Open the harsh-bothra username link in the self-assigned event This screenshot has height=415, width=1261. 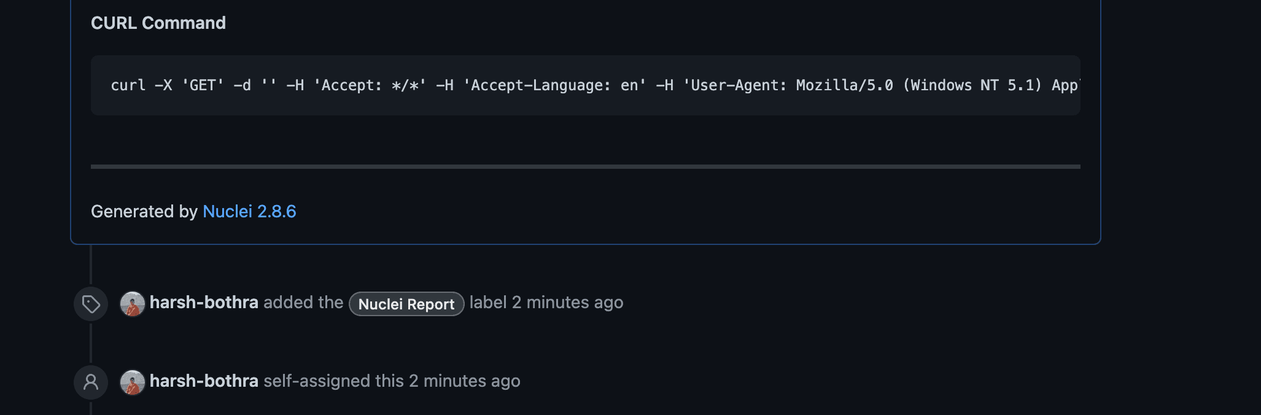coord(203,381)
